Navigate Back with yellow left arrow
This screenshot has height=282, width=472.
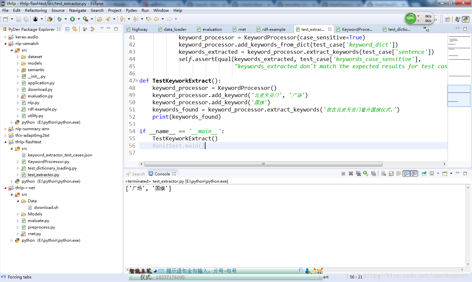coord(156,19)
